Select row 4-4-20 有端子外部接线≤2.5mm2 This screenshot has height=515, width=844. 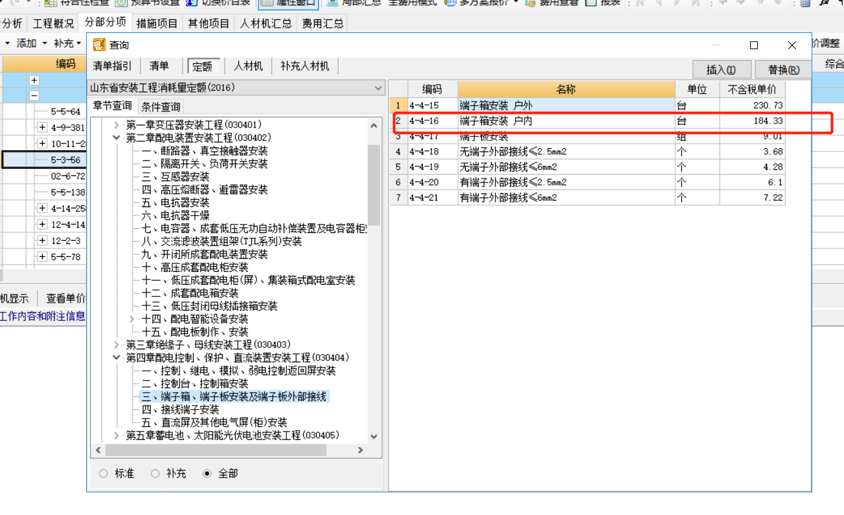click(587, 182)
